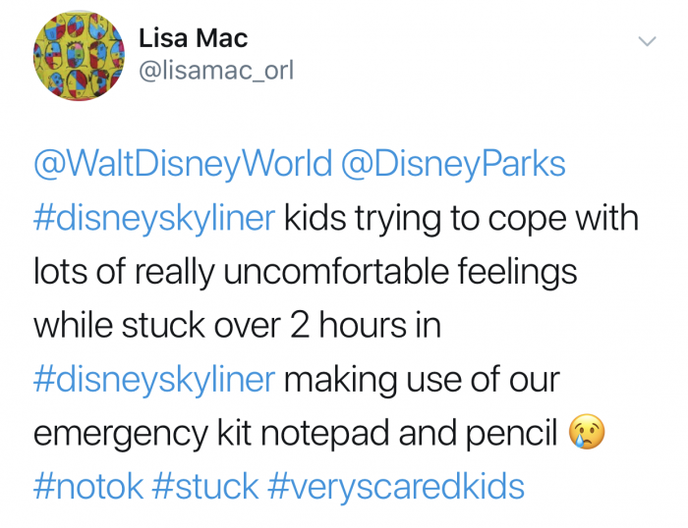Open #disneyskyliner hashtag before 'making use'
This screenshot has width=688, height=528.
[154, 380]
